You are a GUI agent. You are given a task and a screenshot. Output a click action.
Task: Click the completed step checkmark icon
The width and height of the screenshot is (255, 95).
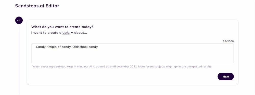[19, 20]
